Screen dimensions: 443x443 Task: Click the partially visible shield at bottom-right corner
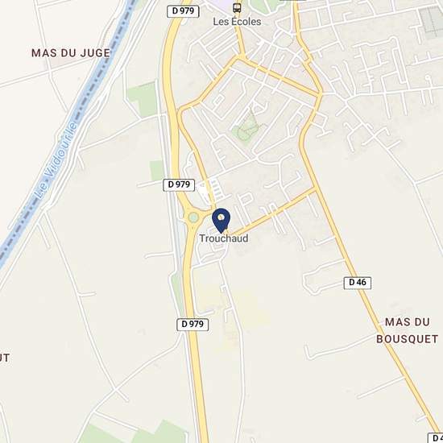click(435, 437)
